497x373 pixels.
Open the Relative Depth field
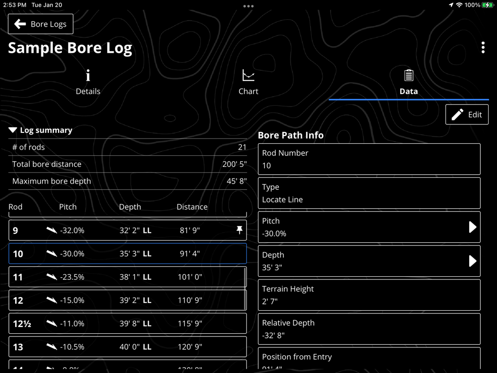(369, 329)
